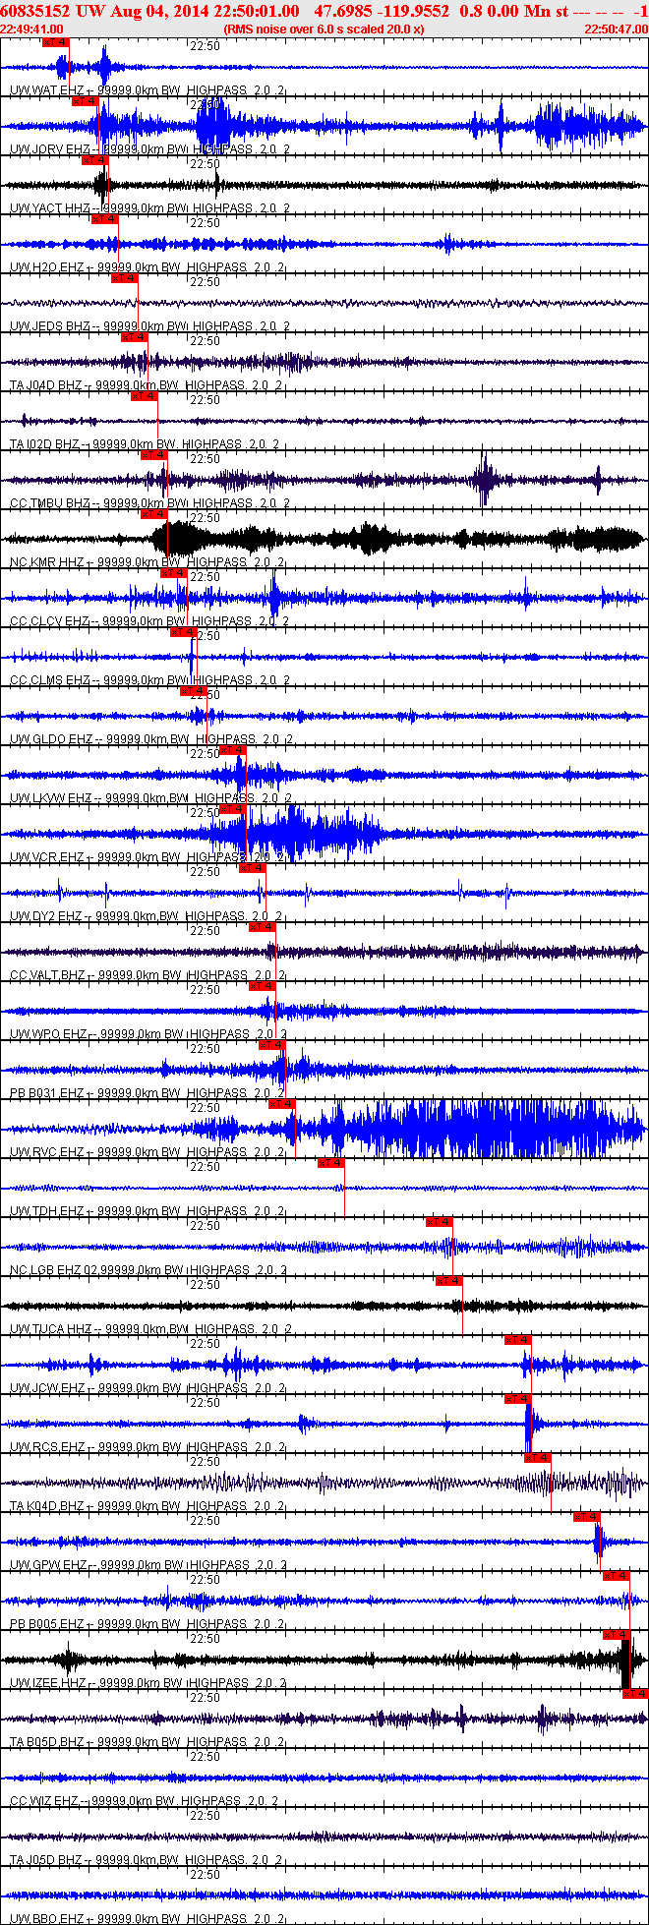Click the 'NC.LGB EHZ 02' station label
The height and width of the screenshot is (1925, 649).
(x=54, y=1270)
